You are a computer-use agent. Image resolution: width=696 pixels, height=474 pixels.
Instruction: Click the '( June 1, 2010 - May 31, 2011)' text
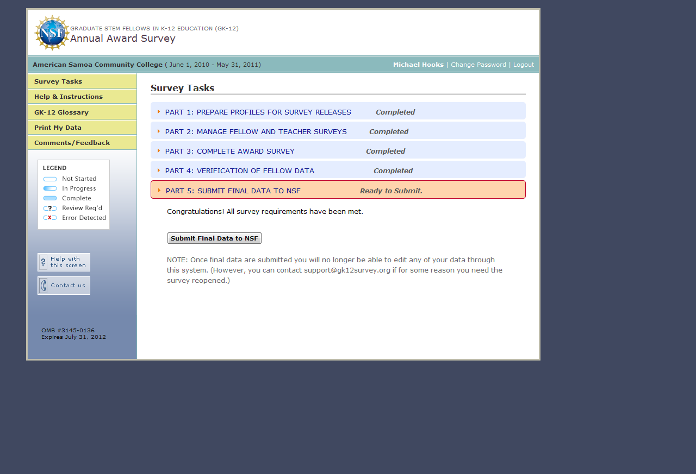(x=213, y=65)
